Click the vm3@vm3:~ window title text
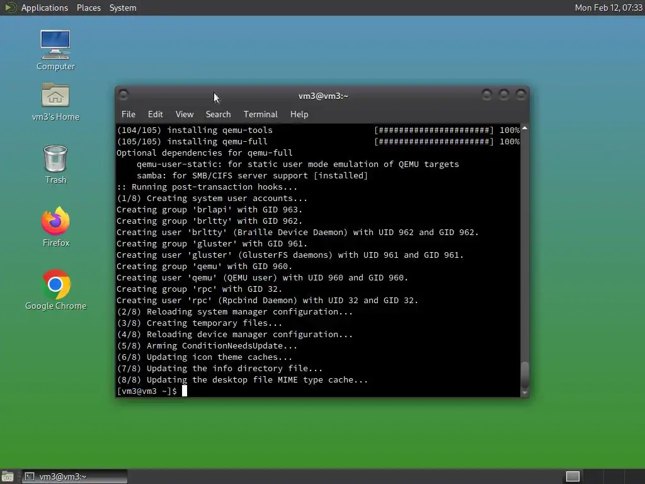The image size is (645, 484). tap(323, 96)
